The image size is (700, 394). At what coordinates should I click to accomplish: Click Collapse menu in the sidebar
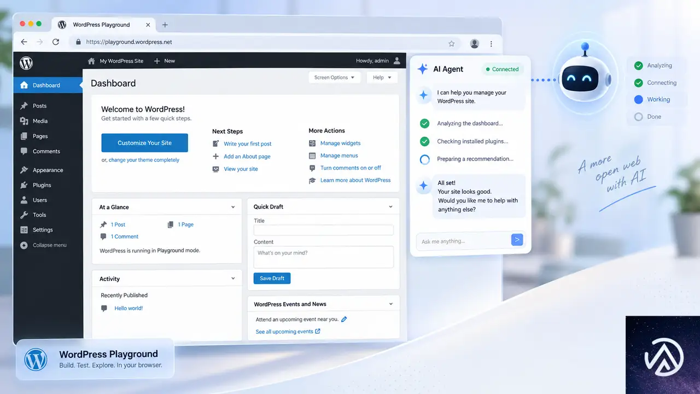click(43, 245)
